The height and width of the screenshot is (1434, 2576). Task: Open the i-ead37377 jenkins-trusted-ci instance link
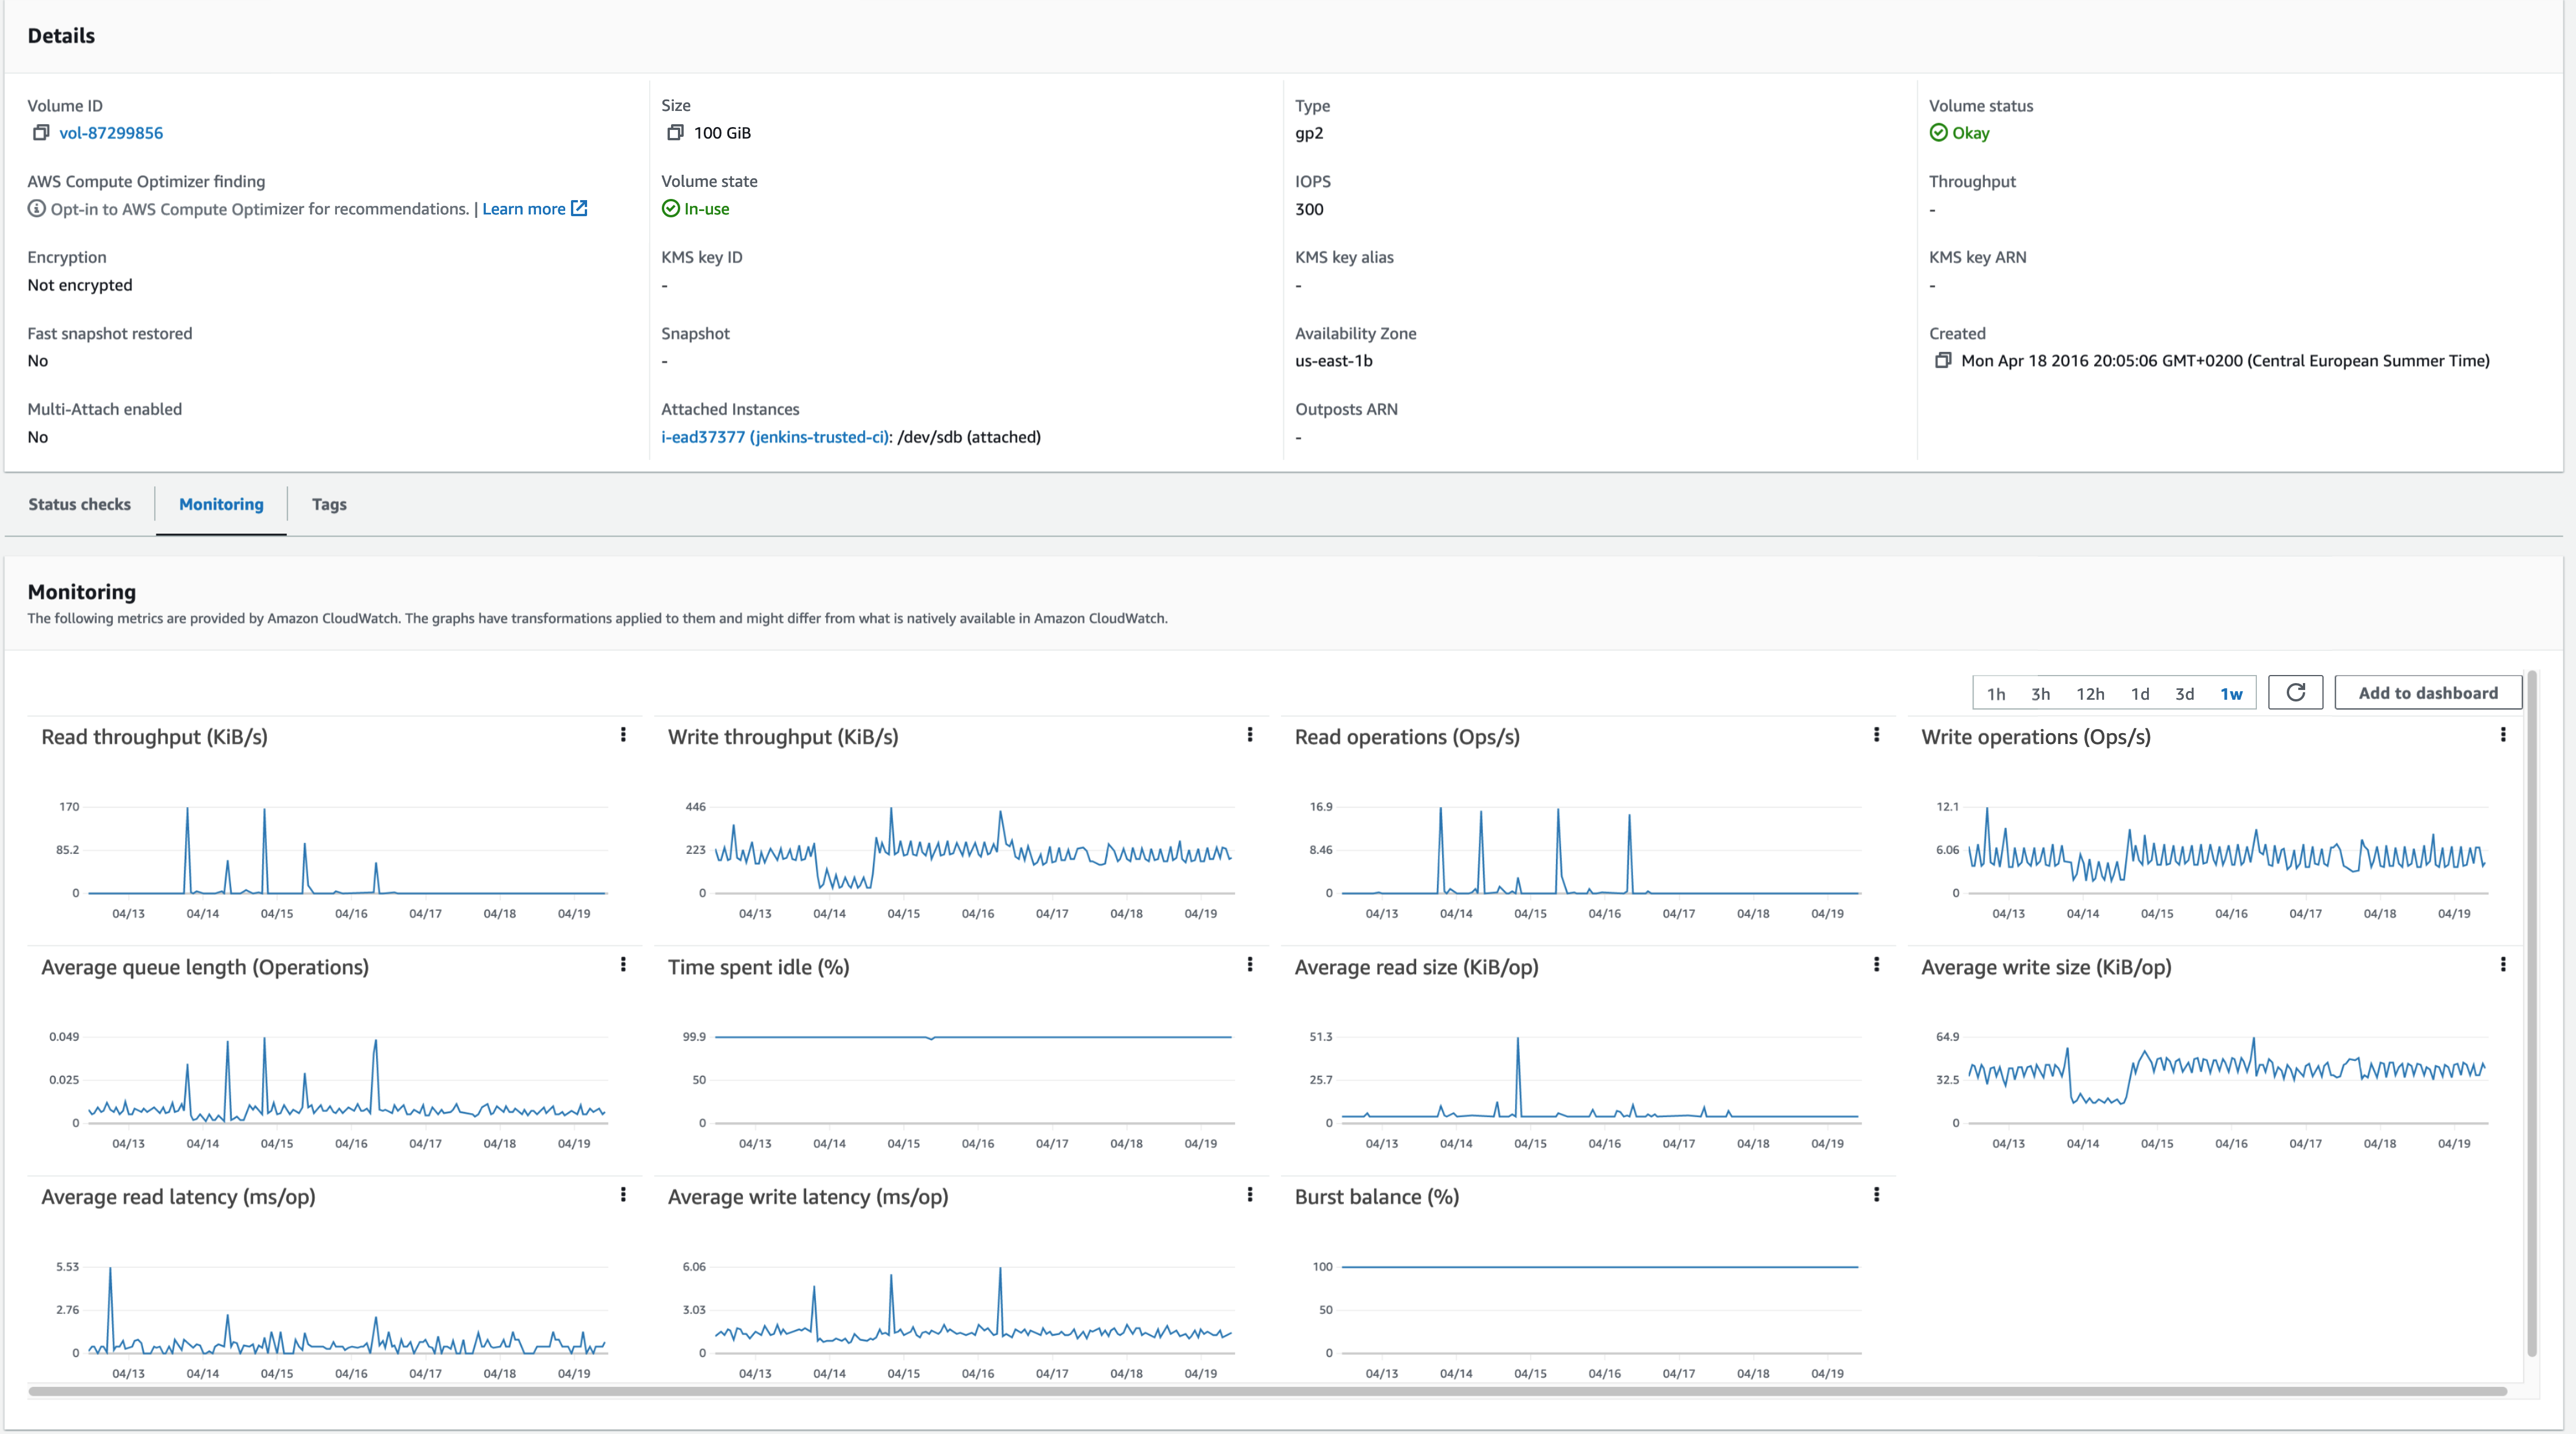pyautogui.click(x=773, y=436)
